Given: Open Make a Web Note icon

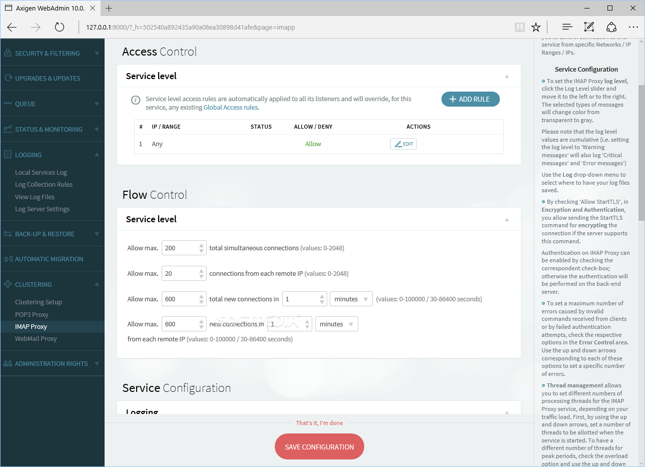Looking at the screenshot, I should click(x=589, y=27).
